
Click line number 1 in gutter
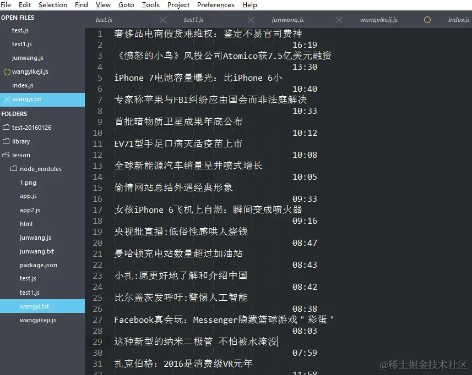[x=100, y=34]
